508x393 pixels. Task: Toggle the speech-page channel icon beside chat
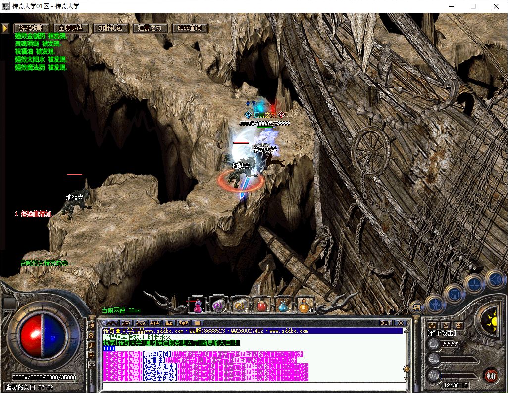pyautogui.click(x=92, y=355)
